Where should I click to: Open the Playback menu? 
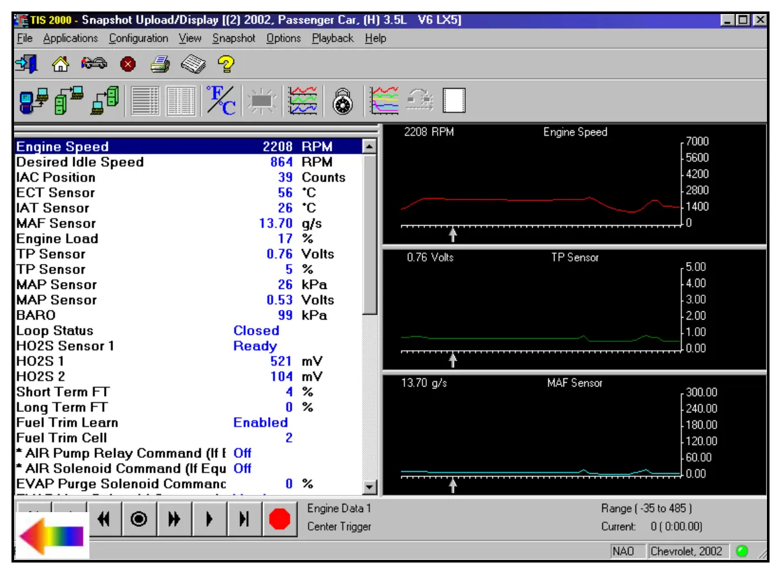[x=332, y=38]
